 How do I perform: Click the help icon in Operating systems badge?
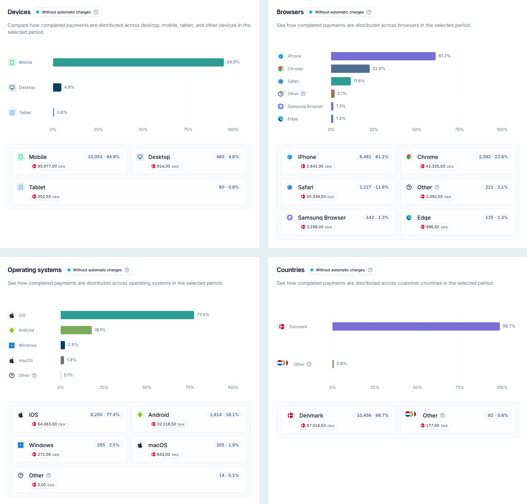127,270
